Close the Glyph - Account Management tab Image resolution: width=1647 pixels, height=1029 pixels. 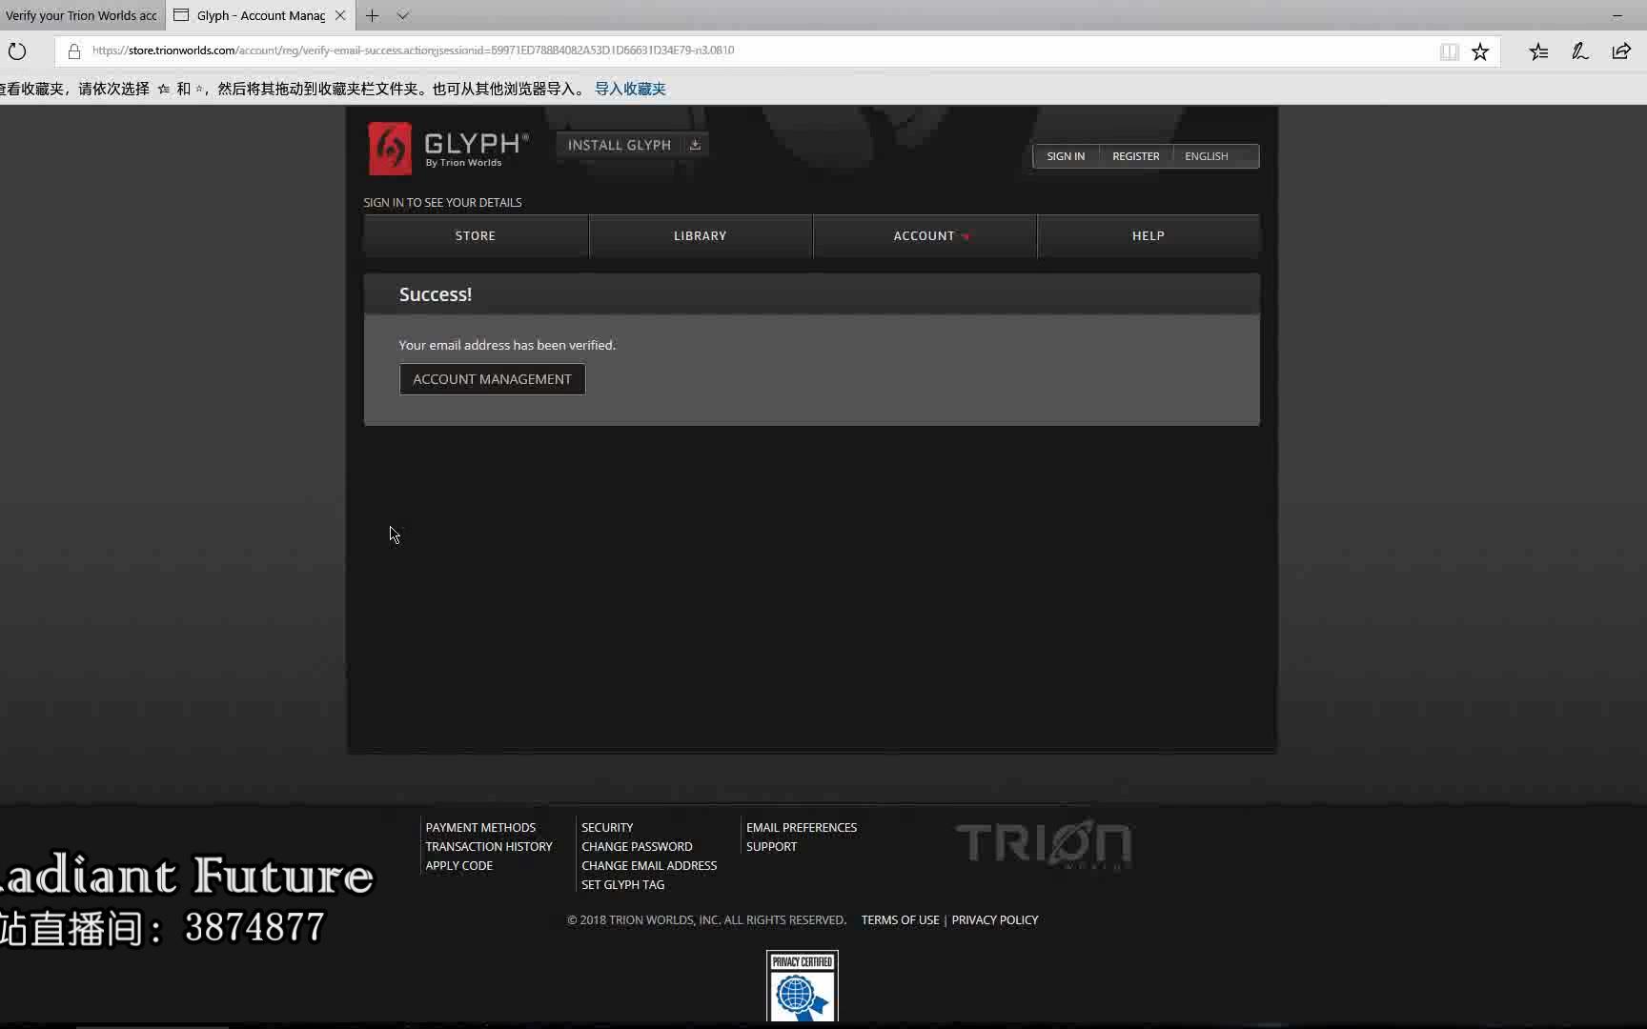(340, 15)
